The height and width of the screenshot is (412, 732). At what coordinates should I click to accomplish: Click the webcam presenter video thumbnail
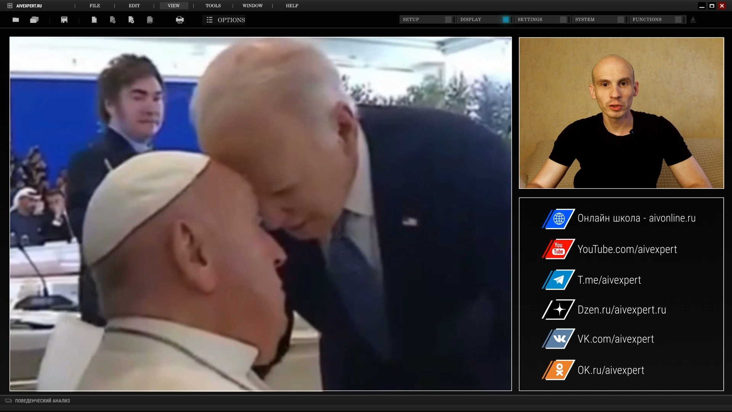(621, 113)
